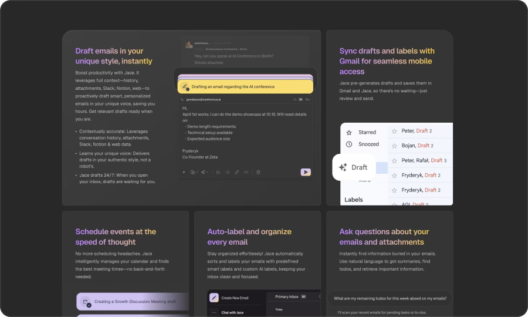Apply numbered list formatting in the draft
Viewport: 528px width, 317px height.
(218, 172)
